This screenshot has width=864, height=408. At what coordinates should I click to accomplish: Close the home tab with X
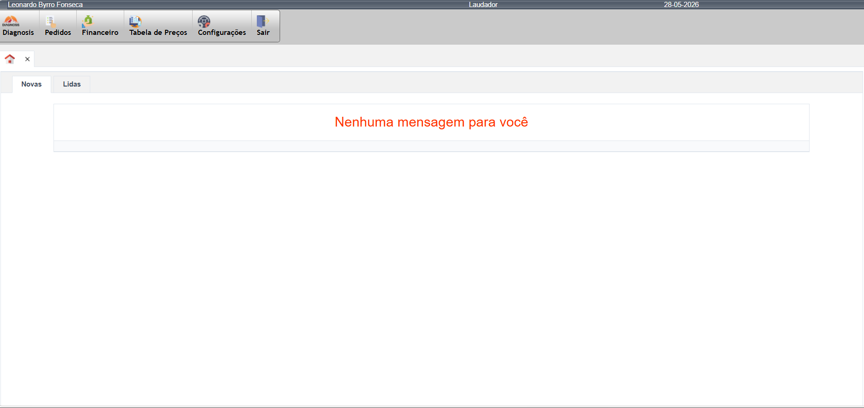[x=27, y=59]
